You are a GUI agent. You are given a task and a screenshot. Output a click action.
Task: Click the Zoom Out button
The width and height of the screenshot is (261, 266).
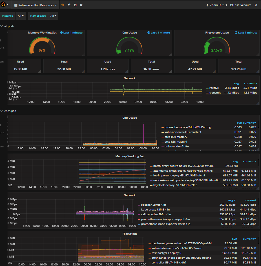pos(217,5)
